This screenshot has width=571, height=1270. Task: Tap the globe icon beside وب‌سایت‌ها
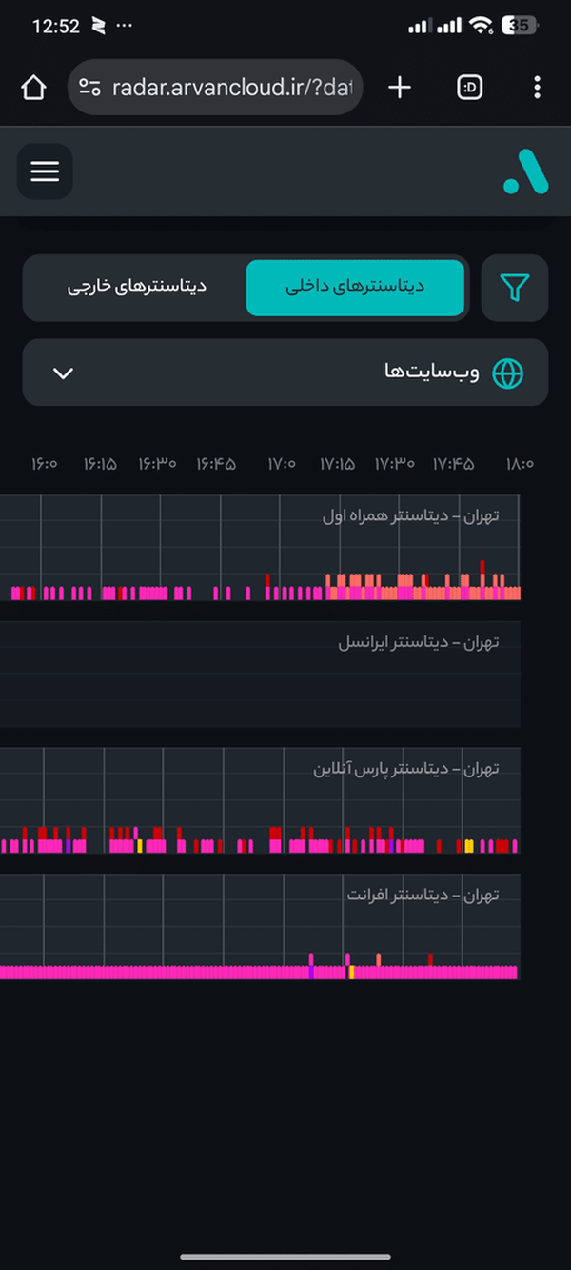tap(507, 373)
